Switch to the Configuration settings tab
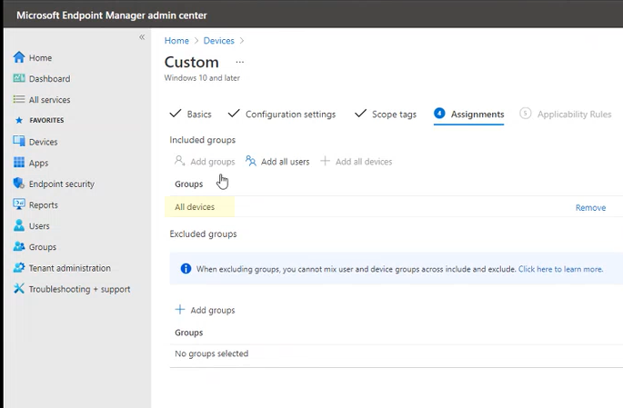 pos(289,114)
